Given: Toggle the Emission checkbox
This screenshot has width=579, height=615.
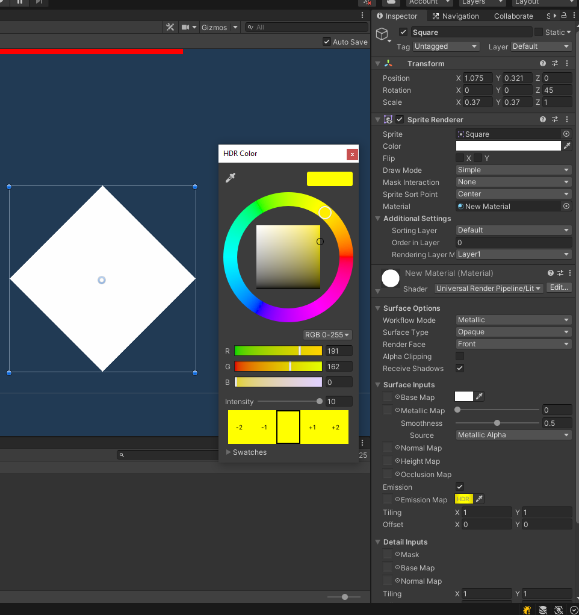Looking at the screenshot, I should (460, 487).
